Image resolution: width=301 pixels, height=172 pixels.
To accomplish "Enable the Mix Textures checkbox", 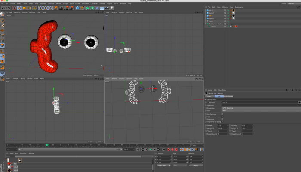I will click(x=222, y=114).
